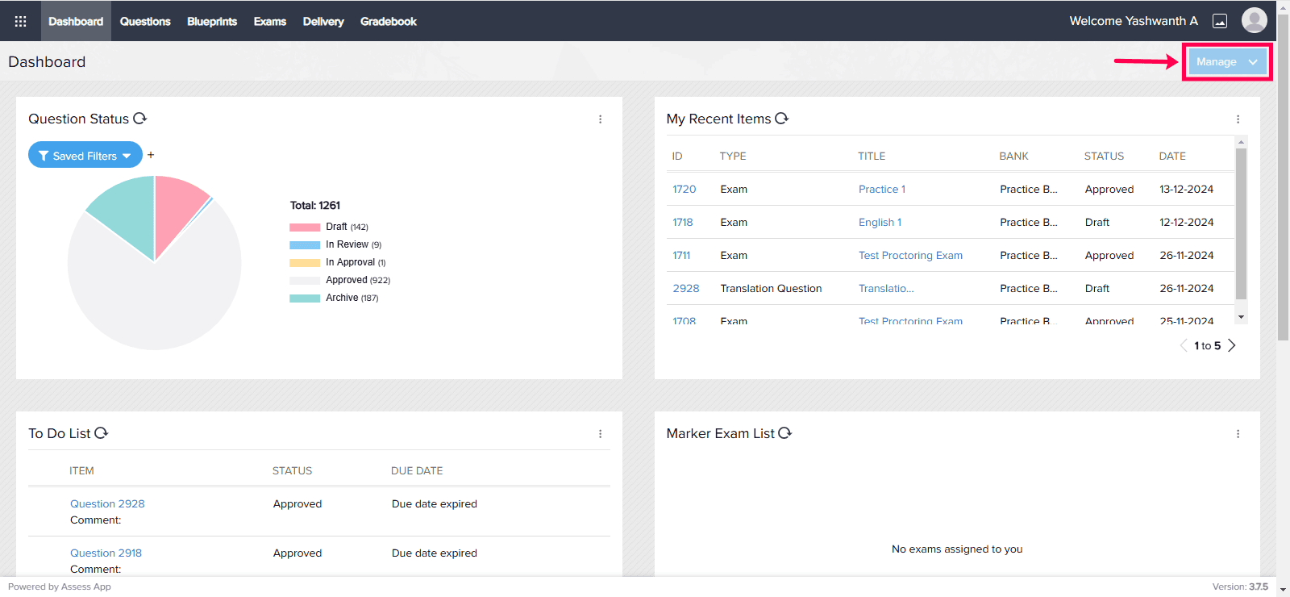Image resolution: width=1290 pixels, height=597 pixels.
Task: Switch to the Questions tab
Action: pyautogui.click(x=145, y=21)
